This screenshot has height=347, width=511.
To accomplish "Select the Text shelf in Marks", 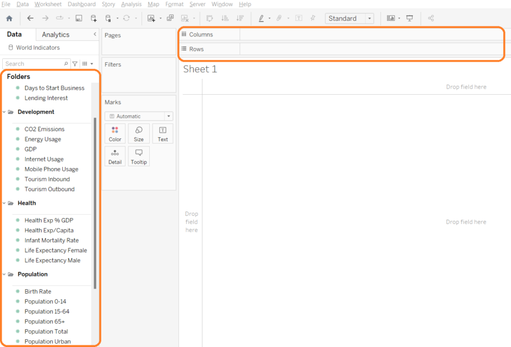I will [162, 133].
